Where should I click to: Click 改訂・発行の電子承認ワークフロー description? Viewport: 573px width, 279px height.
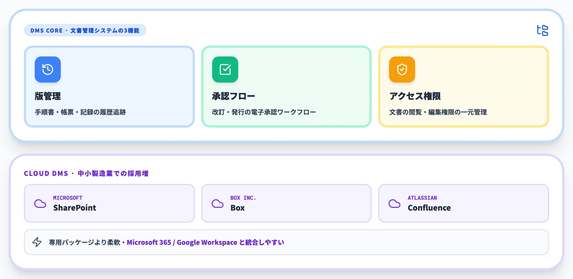(x=264, y=112)
